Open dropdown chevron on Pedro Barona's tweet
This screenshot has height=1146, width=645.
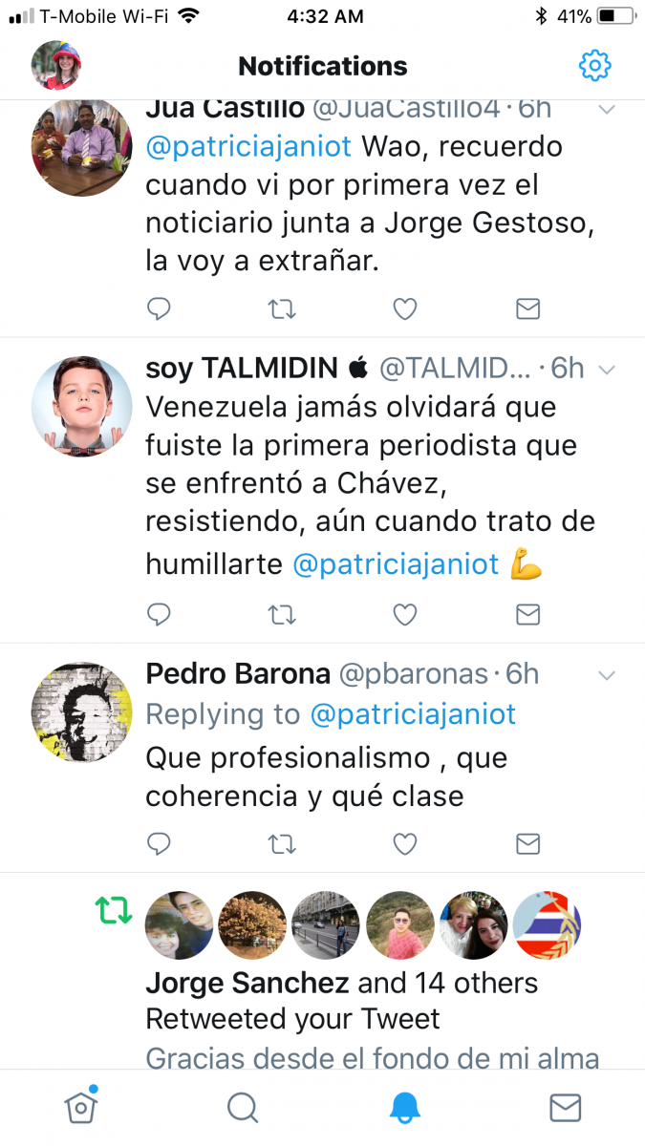(606, 675)
